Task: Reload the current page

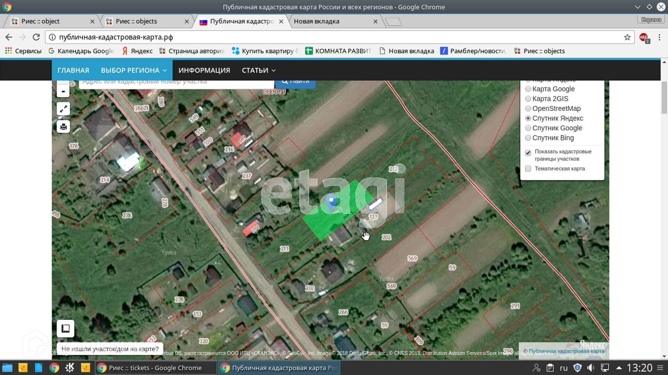Action: pyautogui.click(x=36, y=37)
